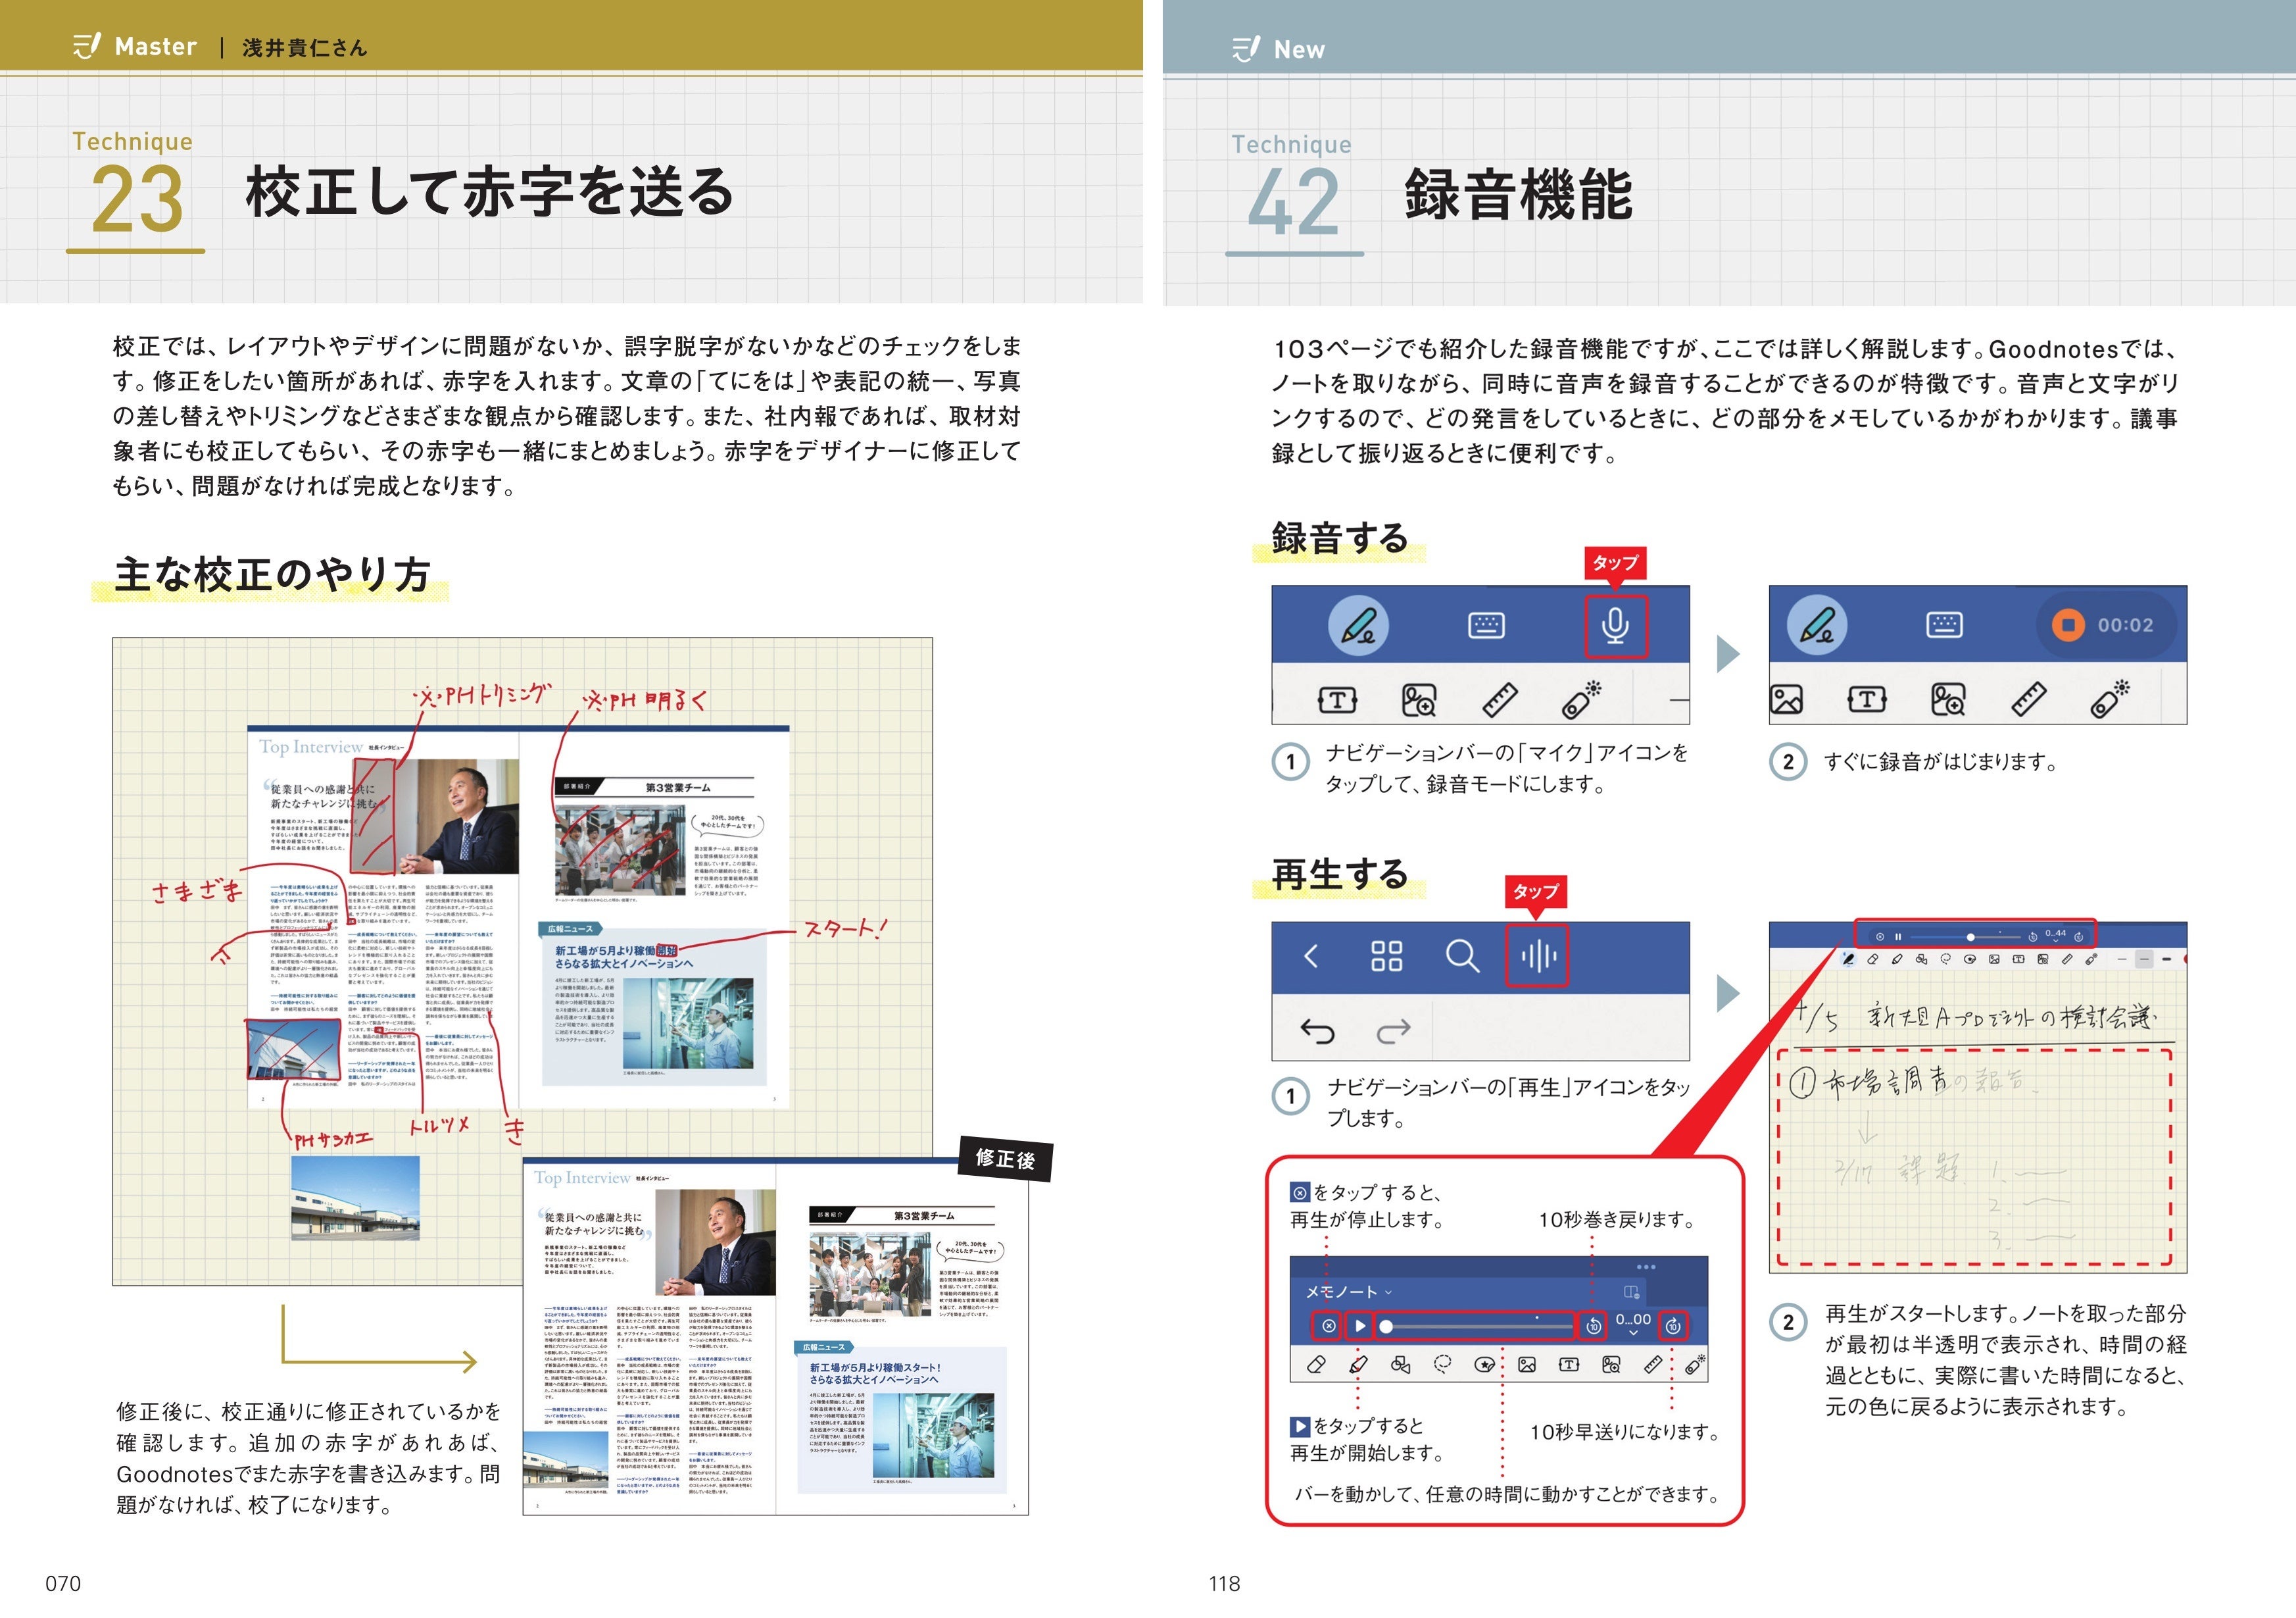This screenshot has height=1618, width=2296.
Task: Expand the chevron under the 0..00 time
Action: (x=1633, y=1334)
